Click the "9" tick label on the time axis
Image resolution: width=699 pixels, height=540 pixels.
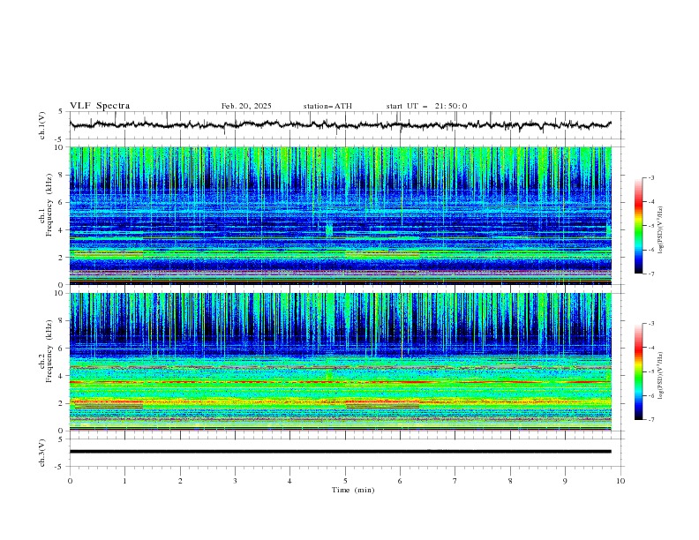565,481
